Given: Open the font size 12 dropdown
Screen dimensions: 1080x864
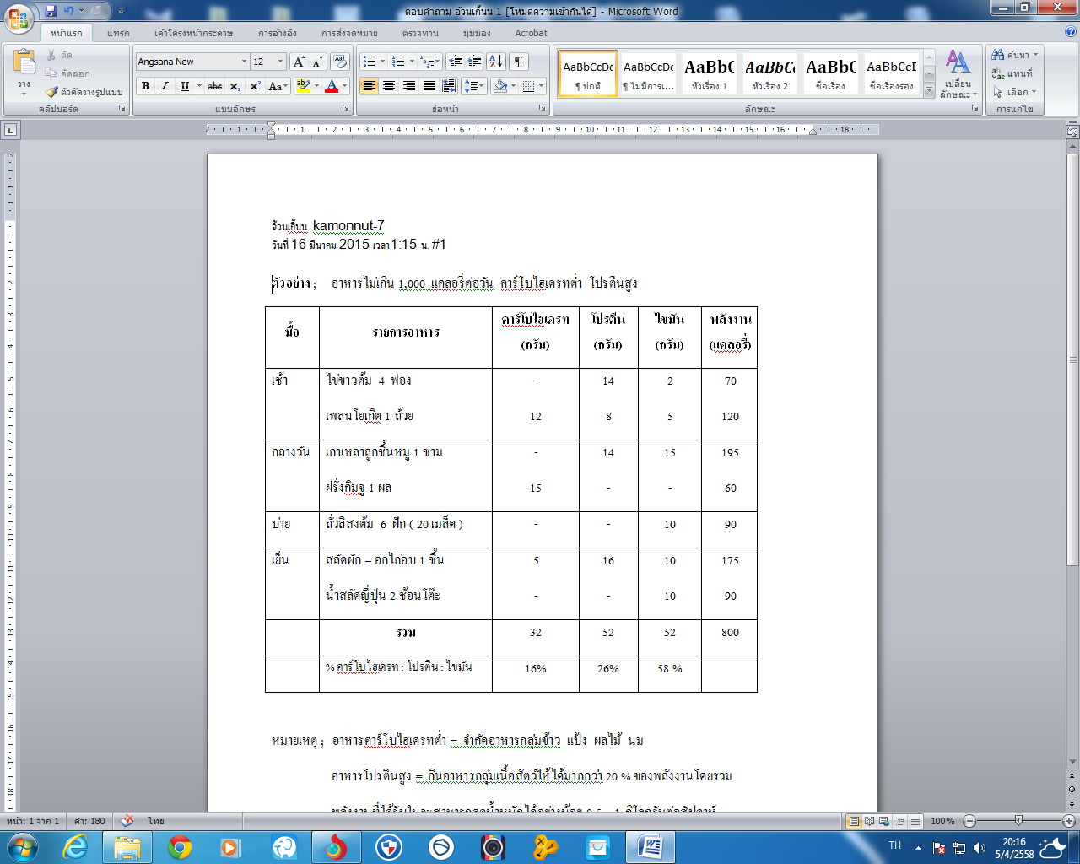Looking at the screenshot, I should [281, 62].
